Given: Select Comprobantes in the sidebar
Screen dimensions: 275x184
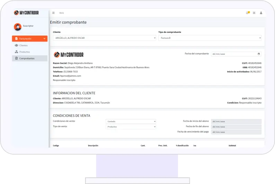Looking at the screenshot, I should [x=27, y=58].
